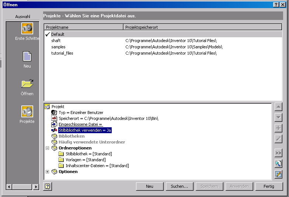Sort by Projektname column header
This screenshot has width=289, height=197.
click(84, 27)
